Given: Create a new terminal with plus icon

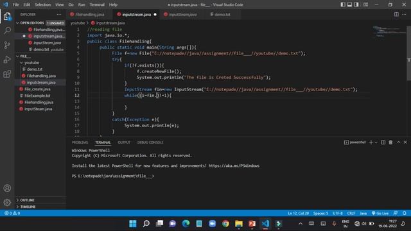Looking at the screenshot, I should [371, 142].
